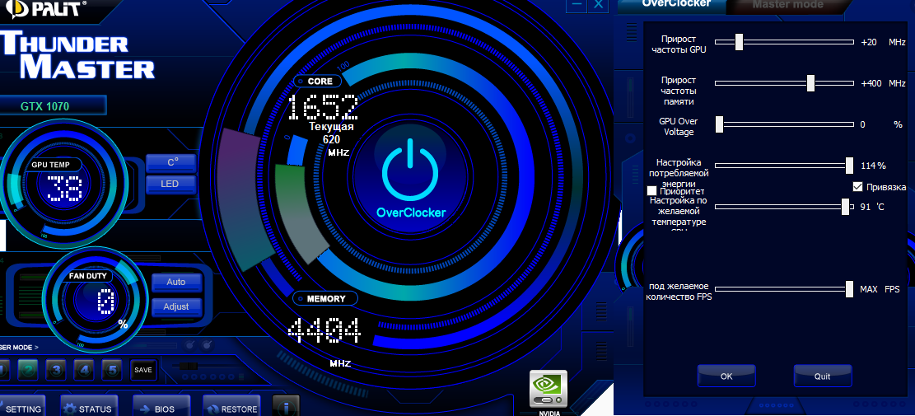Click the 1652 core clock value
Viewport: 915px width, 416px height.
tap(323, 106)
